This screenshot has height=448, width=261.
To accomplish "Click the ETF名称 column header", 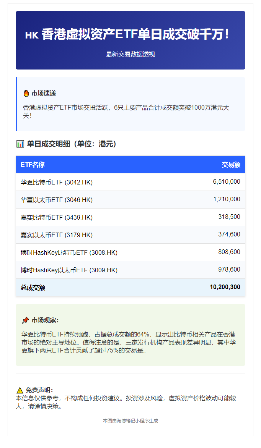I will 33,165.
